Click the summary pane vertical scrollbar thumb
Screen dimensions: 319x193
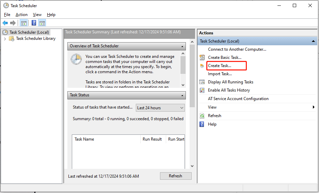(192, 76)
